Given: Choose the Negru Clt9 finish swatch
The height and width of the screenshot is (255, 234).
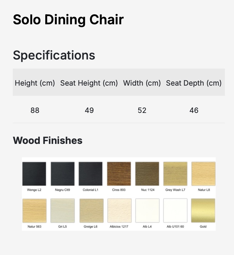Looking at the screenshot, I should coord(62,174).
